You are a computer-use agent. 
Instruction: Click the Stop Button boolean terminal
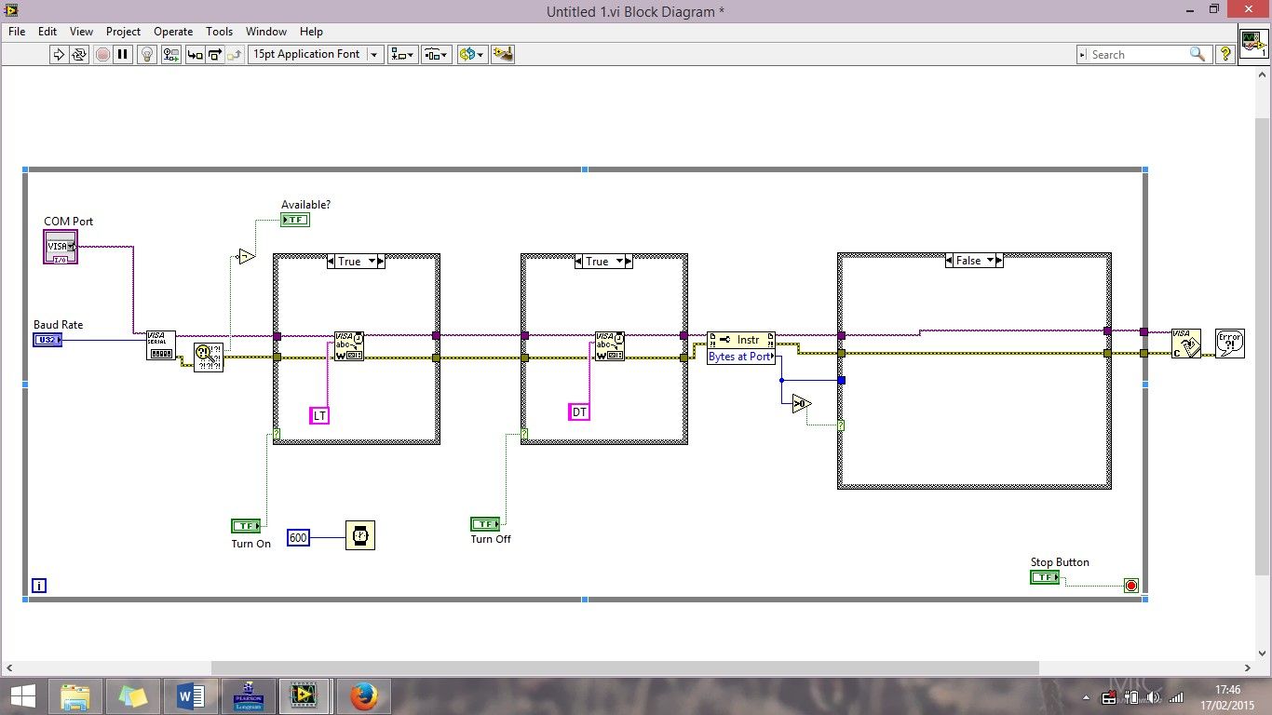coord(1044,577)
